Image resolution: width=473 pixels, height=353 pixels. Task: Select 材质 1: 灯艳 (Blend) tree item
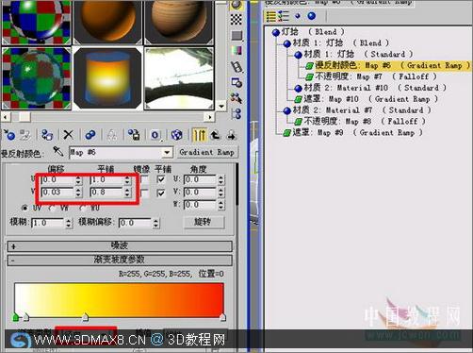(336, 42)
